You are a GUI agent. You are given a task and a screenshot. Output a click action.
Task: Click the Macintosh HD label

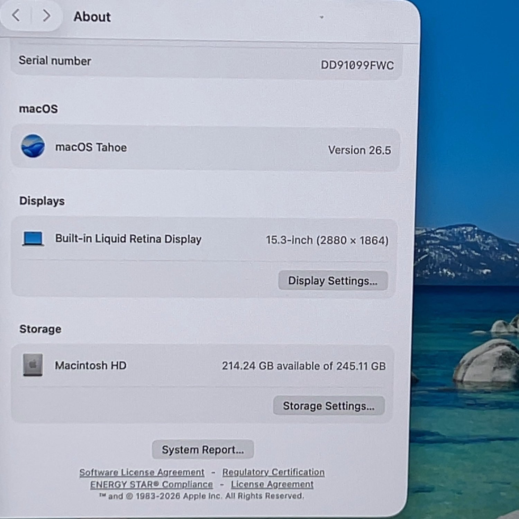point(91,365)
